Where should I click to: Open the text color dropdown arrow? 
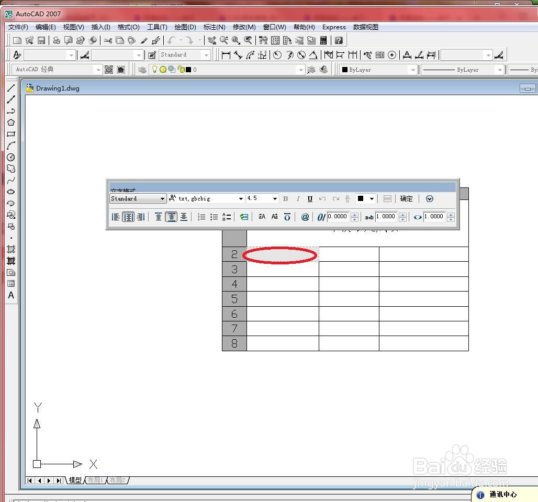pyautogui.click(x=372, y=199)
